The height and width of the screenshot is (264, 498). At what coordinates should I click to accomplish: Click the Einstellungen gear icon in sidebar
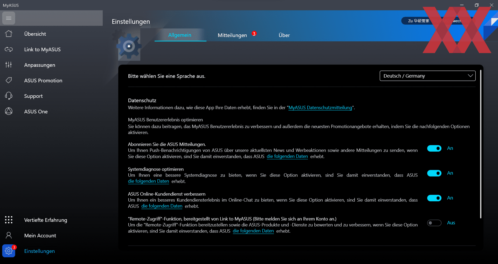coord(9,251)
